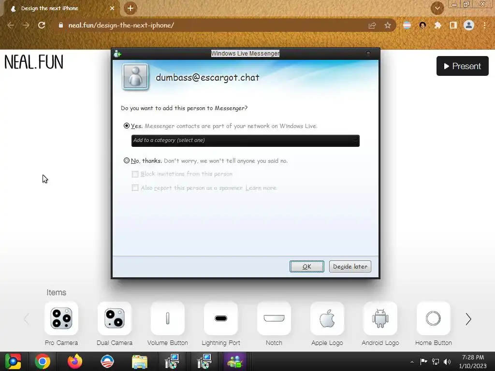The image size is (495, 371).
Task: Go forward in browser history
Action: pyautogui.click(x=26, y=25)
